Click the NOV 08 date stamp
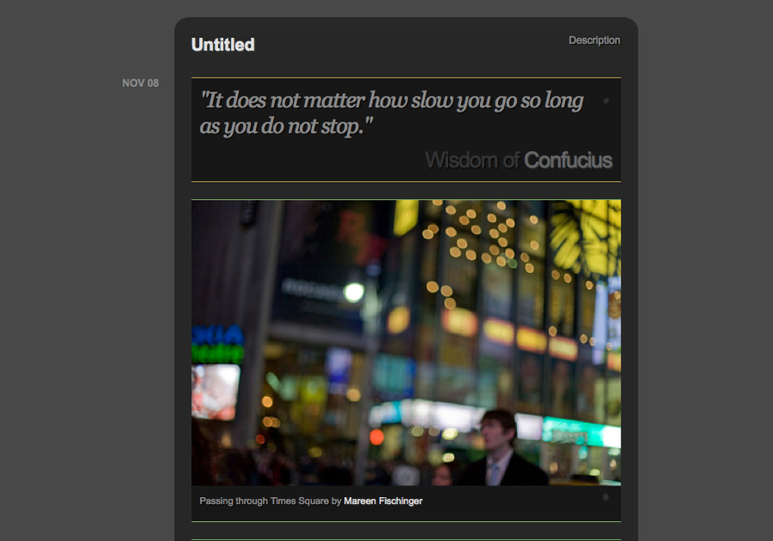773x541 pixels. coord(140,83)
